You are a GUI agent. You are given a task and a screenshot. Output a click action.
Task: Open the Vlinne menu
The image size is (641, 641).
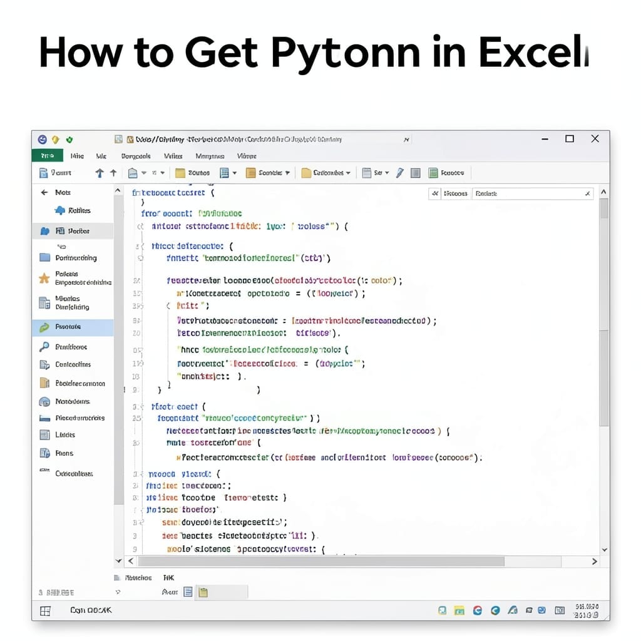[x=247, y=156]
